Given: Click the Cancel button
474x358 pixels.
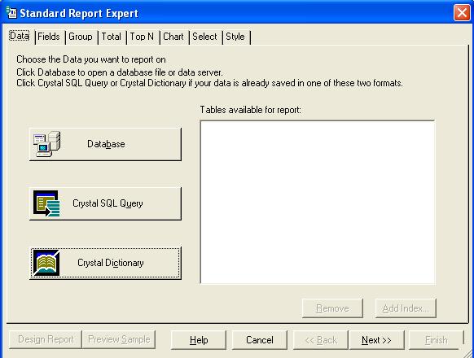Looking at the screenshot, I should [x=259, y=340].
